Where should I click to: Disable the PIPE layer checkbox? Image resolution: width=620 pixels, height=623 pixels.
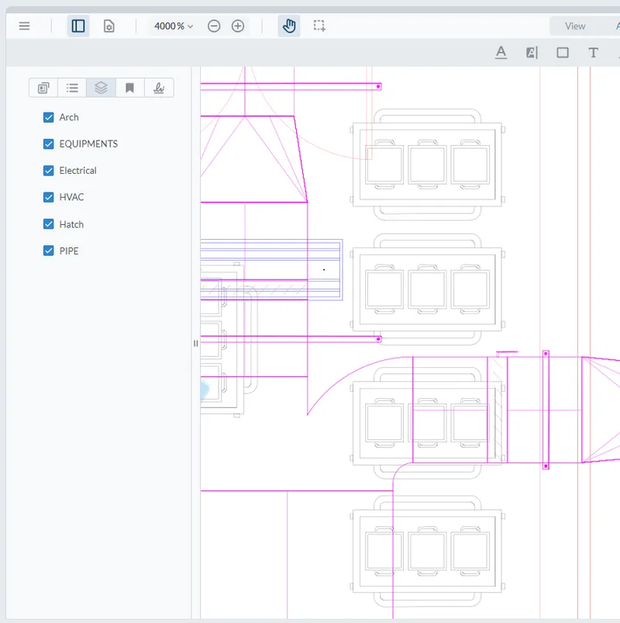[x=49, y=251]
